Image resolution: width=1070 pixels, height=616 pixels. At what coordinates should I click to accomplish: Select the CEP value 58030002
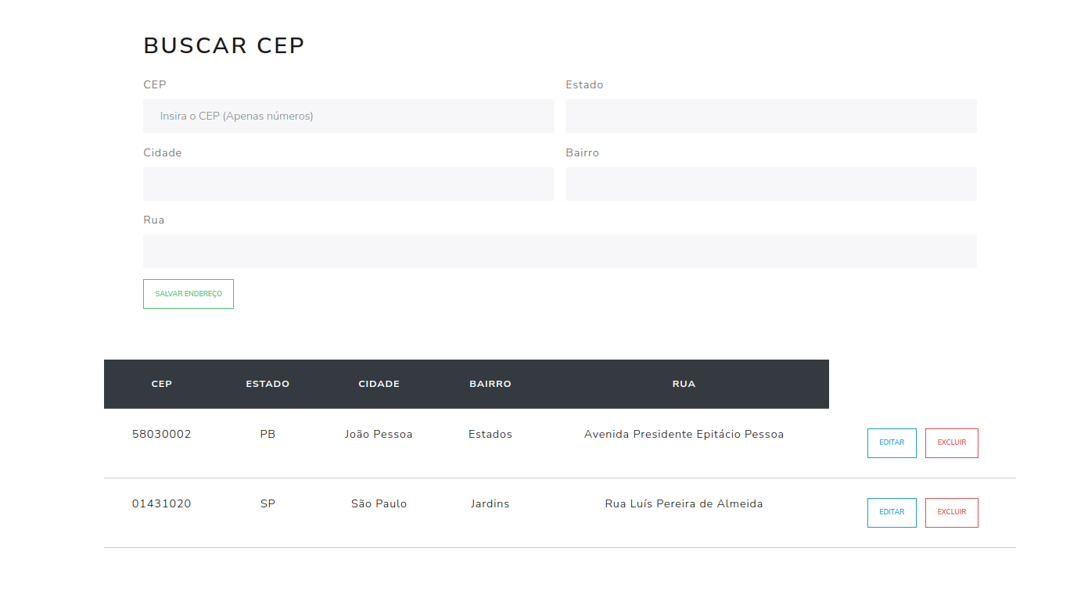[x=162, y=434]
